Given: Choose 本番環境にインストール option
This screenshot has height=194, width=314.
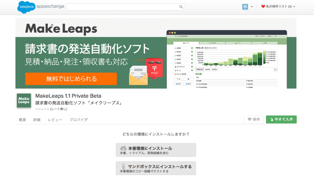Looking at the screenshot, I should tap(156, 150).
